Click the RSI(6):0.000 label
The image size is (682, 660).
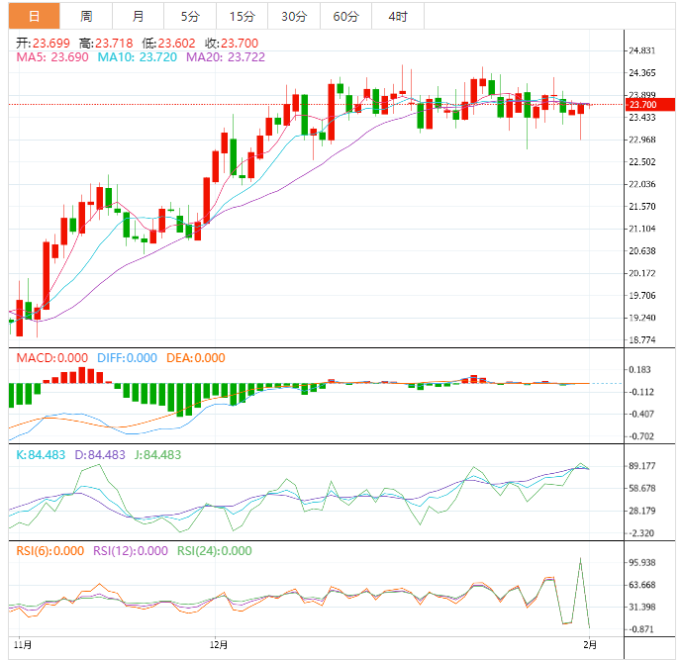pyautogui.click(x=50, y=551)
